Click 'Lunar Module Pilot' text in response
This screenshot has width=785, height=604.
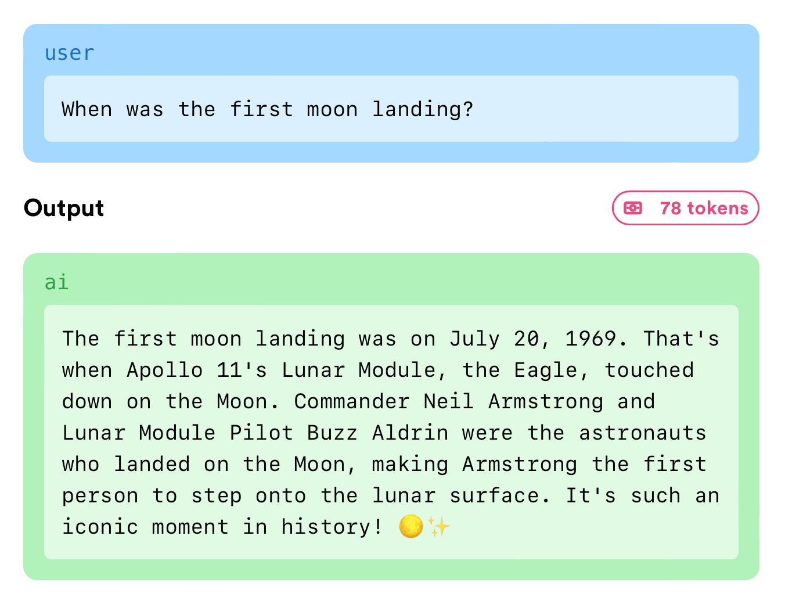tap(178, 433)
